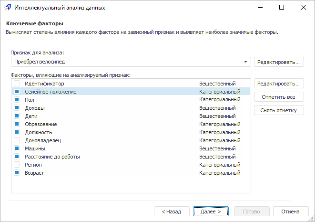
Task: Maximize the dialog window
Action: click(x=282, y=8)
